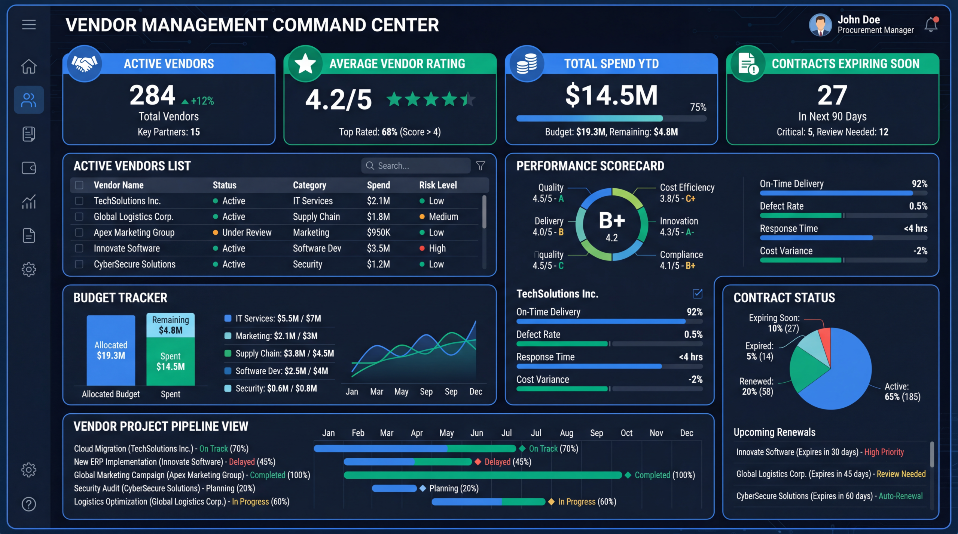Image resolution: width=958 pixels, height=534 pixels.
Task: Toggle the select-all checkbox in the vendor table header
Action: point(79,185)
